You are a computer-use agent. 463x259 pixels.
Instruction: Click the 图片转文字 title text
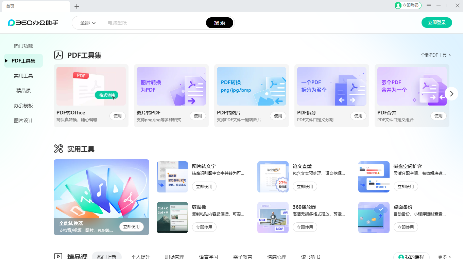point(204,166)
